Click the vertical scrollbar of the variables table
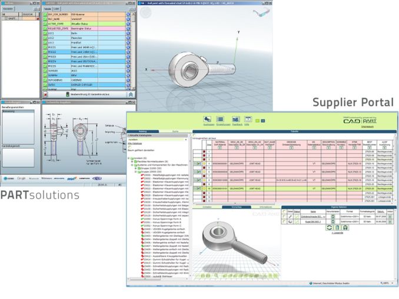 (133, 51)
